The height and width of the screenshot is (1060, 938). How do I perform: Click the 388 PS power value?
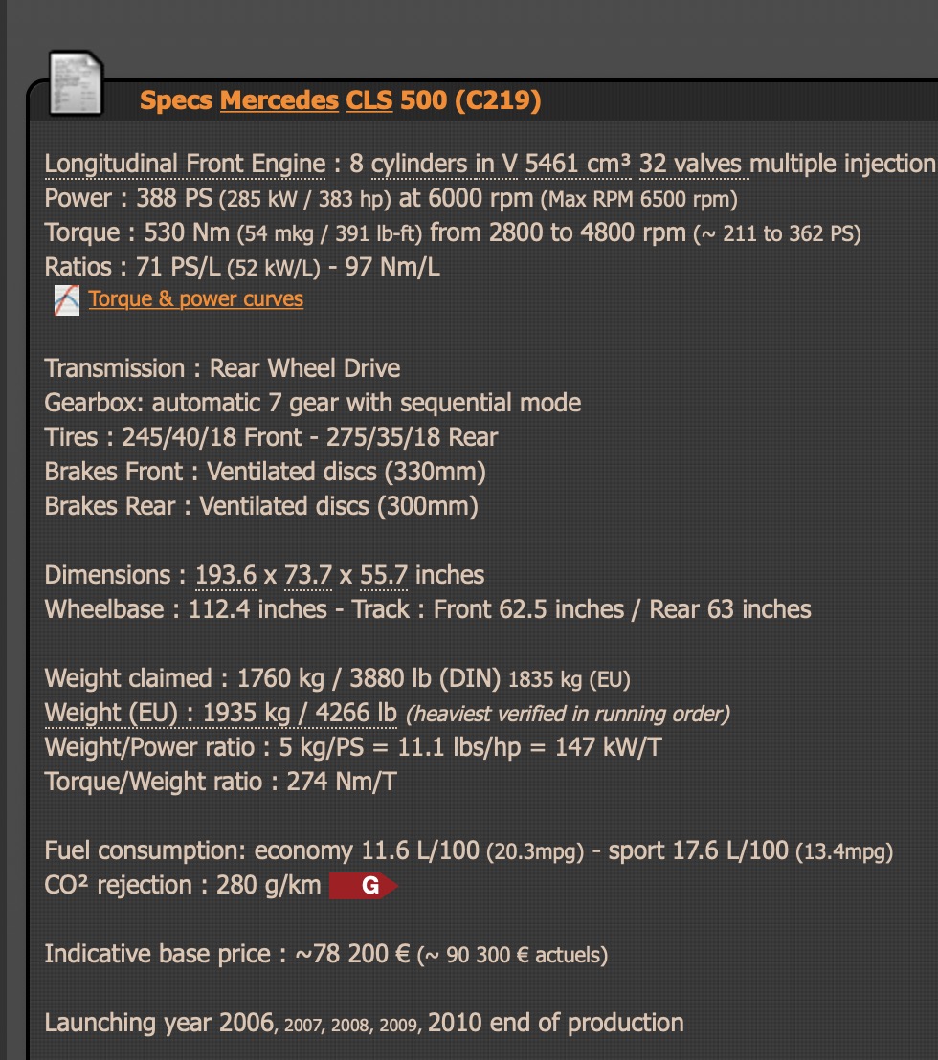pos(174,198)
